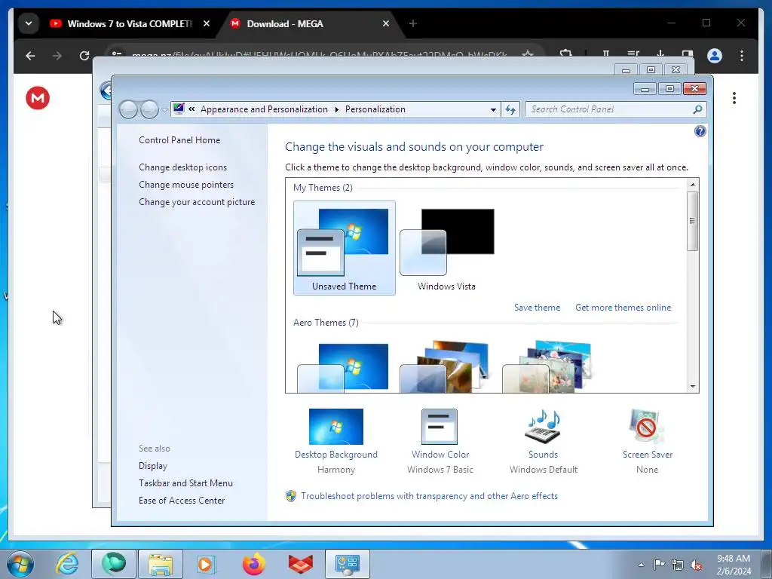The height and width of the screenshot is (579, 772).
Task: Open the Chrome three-dot menu
Action: tap(742, 56)
